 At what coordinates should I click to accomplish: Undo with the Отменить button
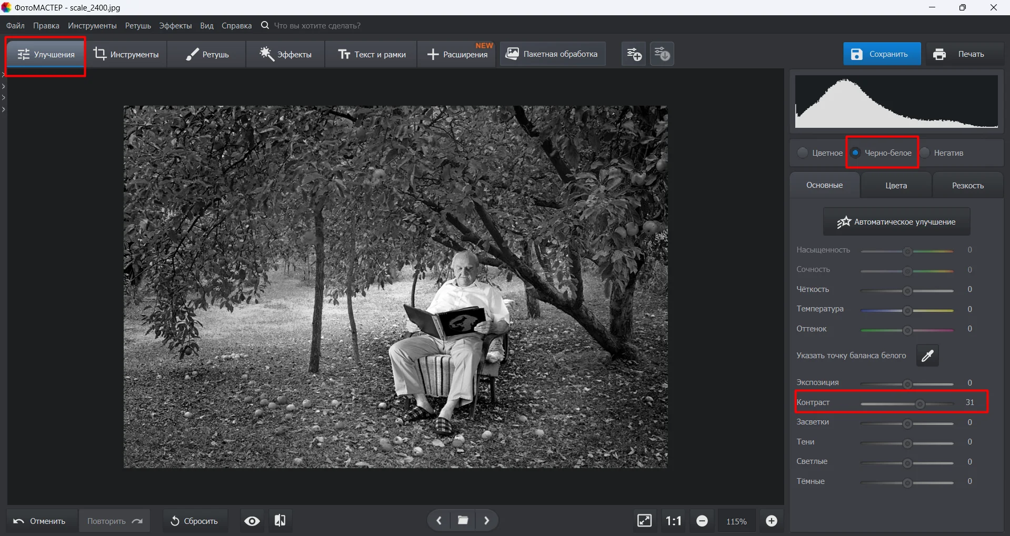pyautogui.click(x=42, y=521)
